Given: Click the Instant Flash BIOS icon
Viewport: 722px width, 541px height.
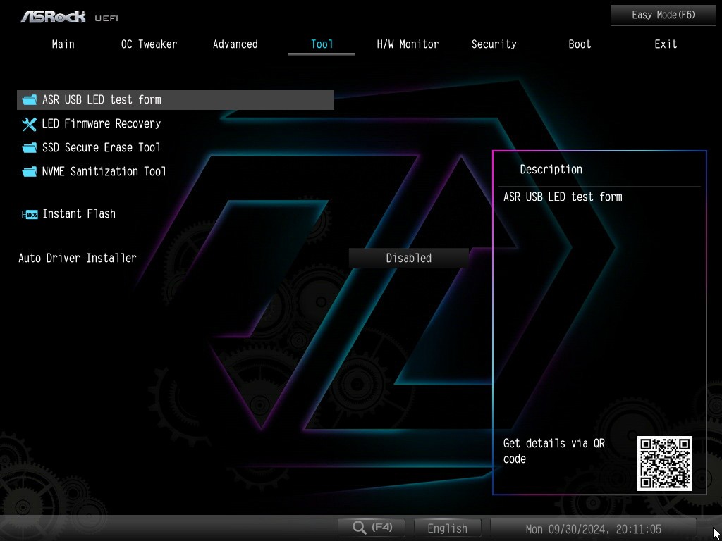Looking at the screenshot, I should point(29,214).
